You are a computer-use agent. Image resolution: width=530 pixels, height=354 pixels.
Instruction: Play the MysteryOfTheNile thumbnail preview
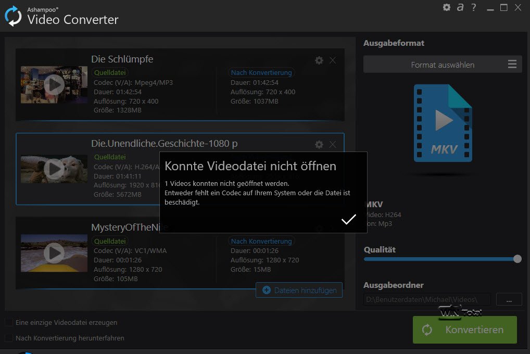pos(54,253)
